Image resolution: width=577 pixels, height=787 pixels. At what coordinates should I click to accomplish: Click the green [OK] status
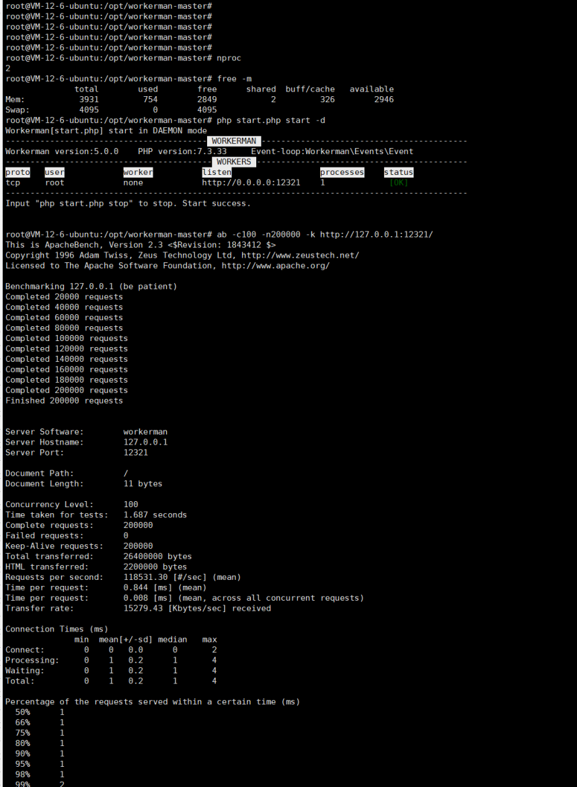pos(398,183)
